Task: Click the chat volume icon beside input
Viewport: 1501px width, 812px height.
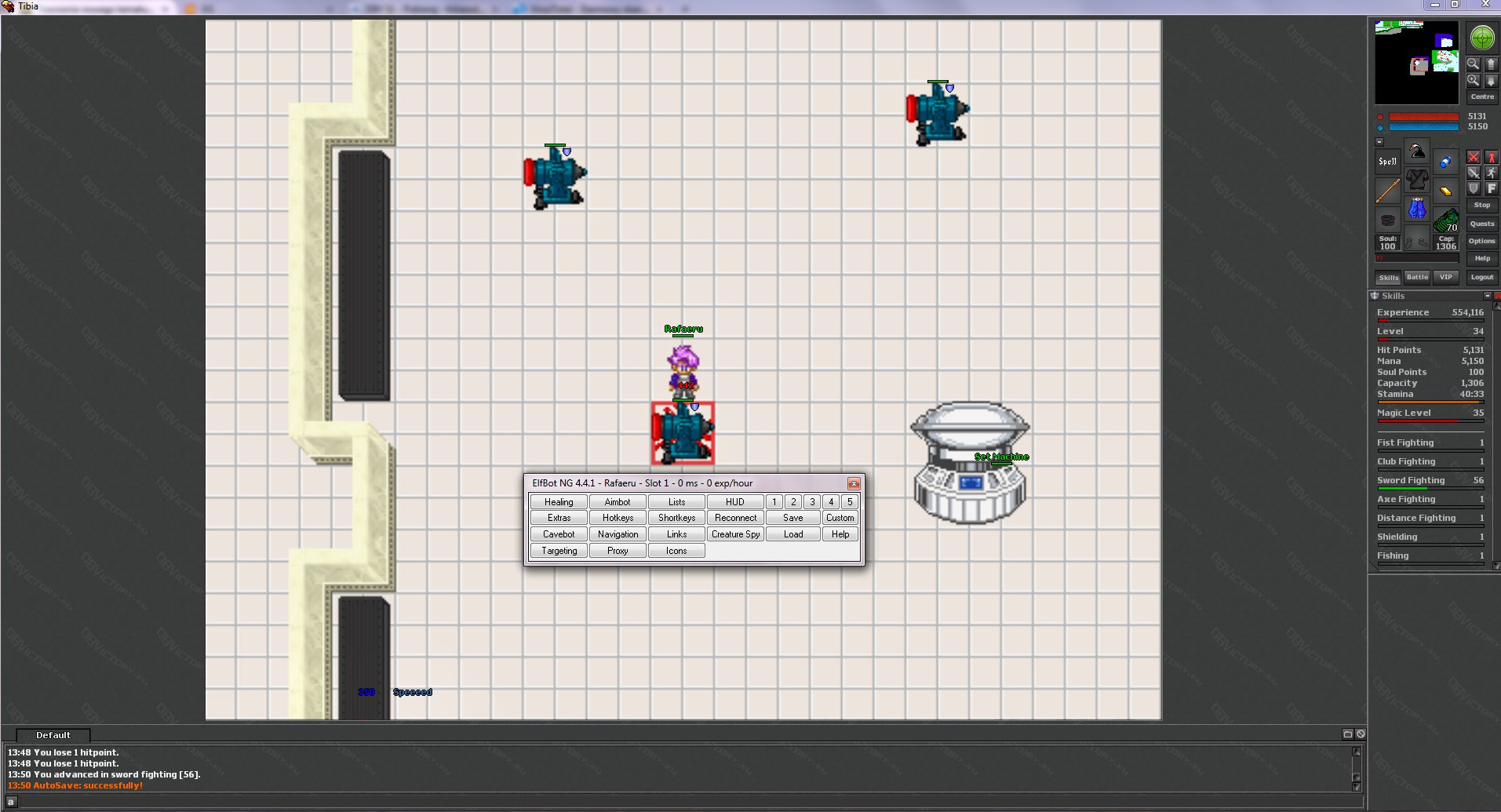Action: pyautogui.click(x=12, y=802)
